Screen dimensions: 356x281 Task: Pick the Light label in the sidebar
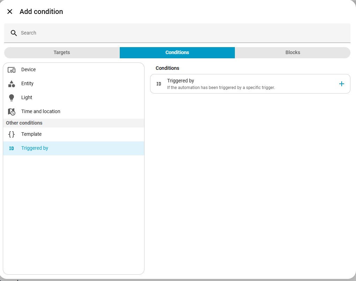point(27,98)
